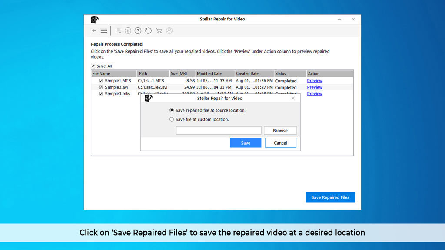Image resolution: width=445 pixels, height=250 pixels.
Task: Sort by the Size (MB) column header
Action: (183, 74)
